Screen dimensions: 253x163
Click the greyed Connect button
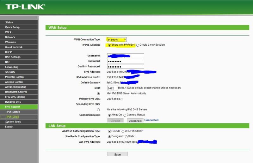coord(115,121)
